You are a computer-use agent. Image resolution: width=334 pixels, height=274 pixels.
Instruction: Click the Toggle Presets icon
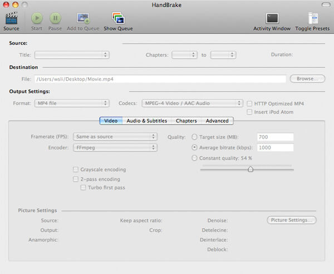(x=313, y=18)
